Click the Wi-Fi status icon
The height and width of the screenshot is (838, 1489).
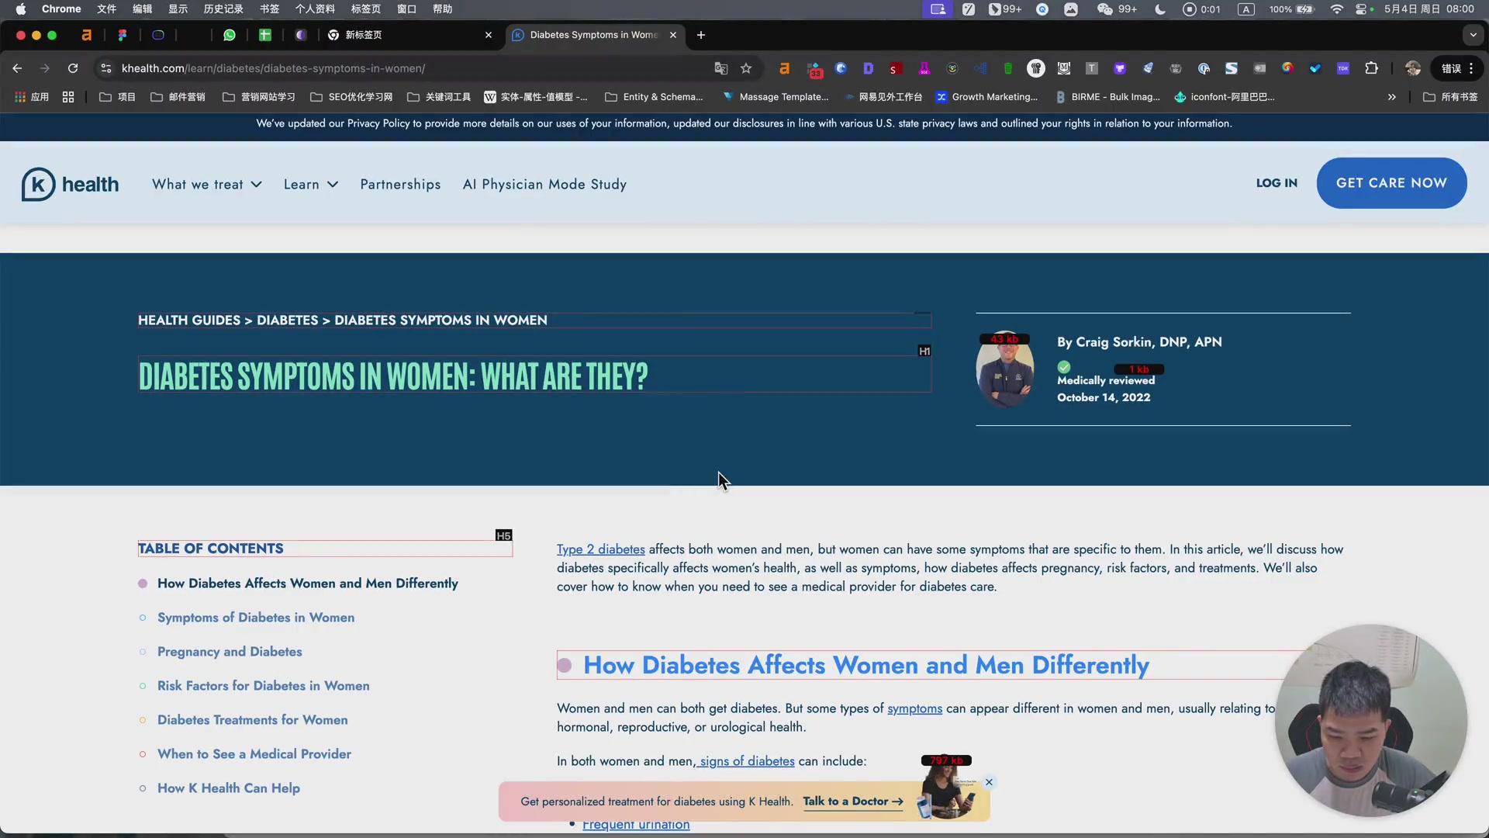(x=1336, y=9)
